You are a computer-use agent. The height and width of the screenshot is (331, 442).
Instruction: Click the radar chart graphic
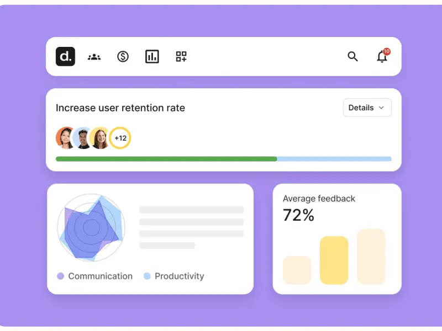point(91,227)
